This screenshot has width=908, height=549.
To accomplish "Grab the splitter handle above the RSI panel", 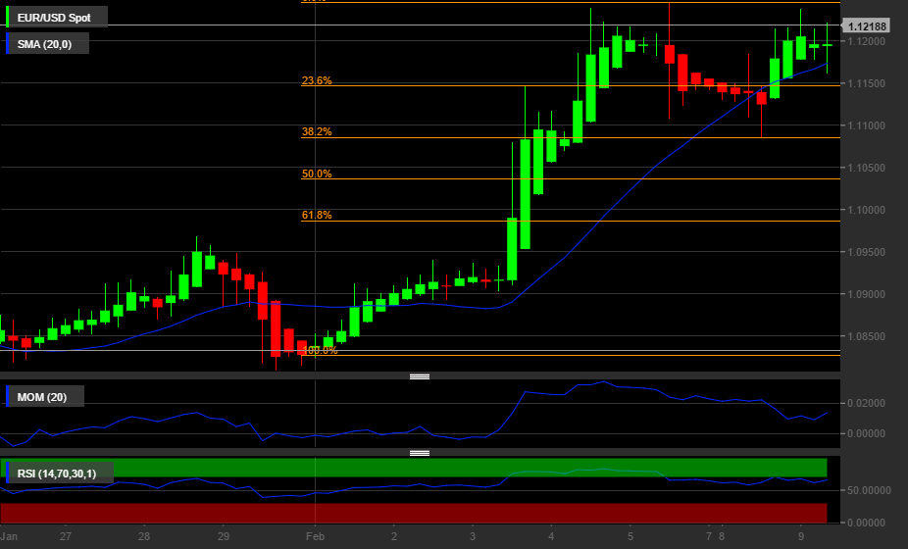I will [420, 453].
